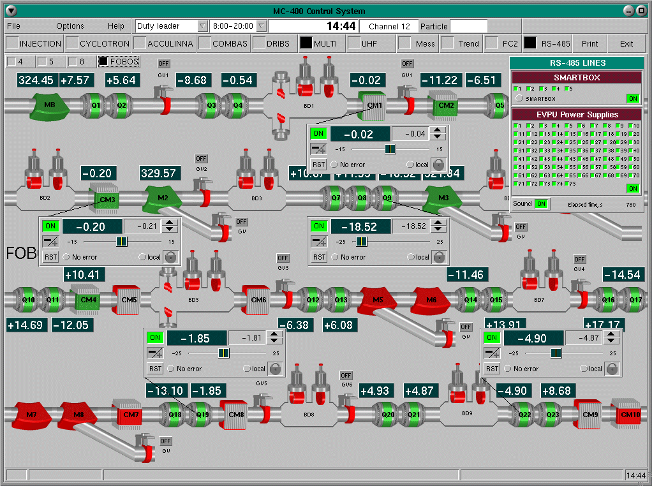Open the Options menu
The height and width of the screenshot is (486, 652).
(70, 26)
